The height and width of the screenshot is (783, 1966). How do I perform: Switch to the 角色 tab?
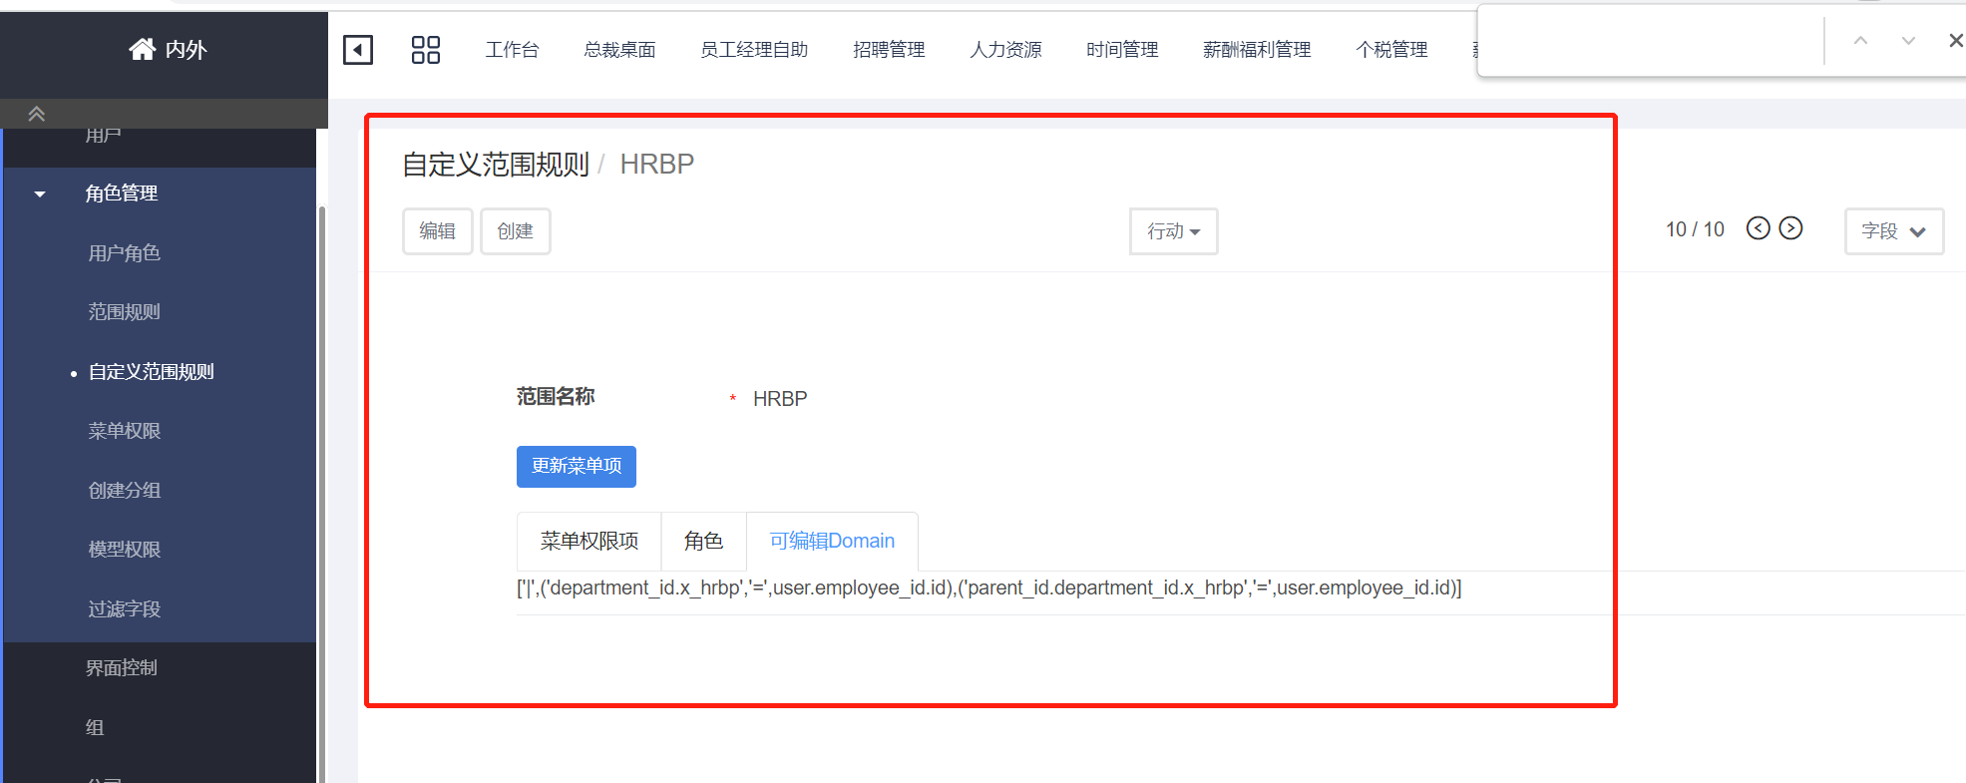click(703, 541)
